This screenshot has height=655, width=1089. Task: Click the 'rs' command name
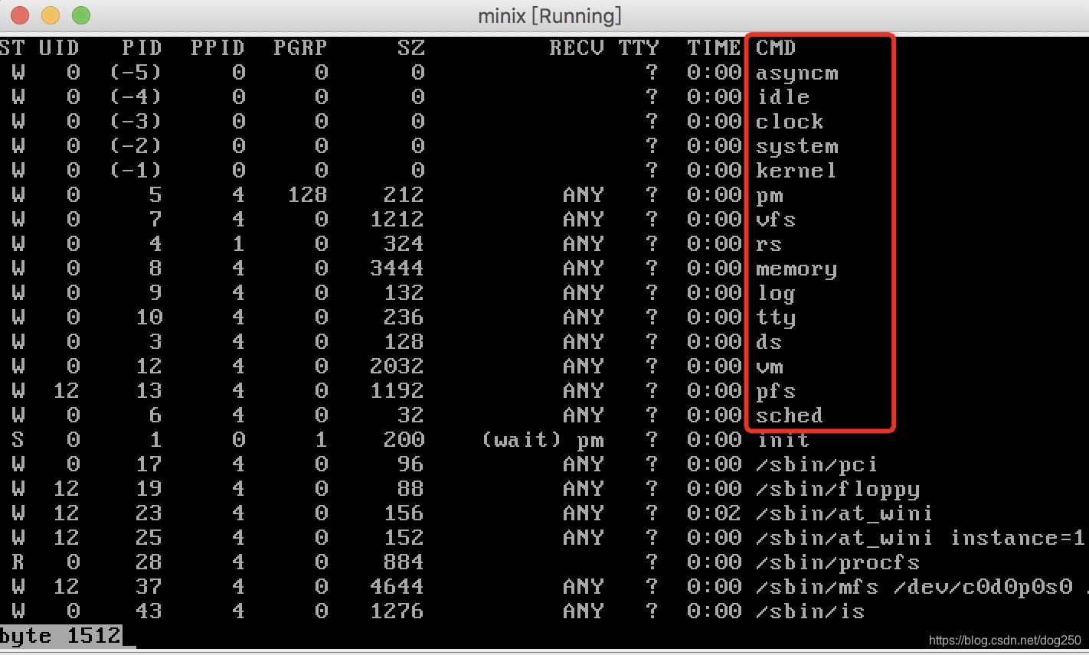[769, 245]
